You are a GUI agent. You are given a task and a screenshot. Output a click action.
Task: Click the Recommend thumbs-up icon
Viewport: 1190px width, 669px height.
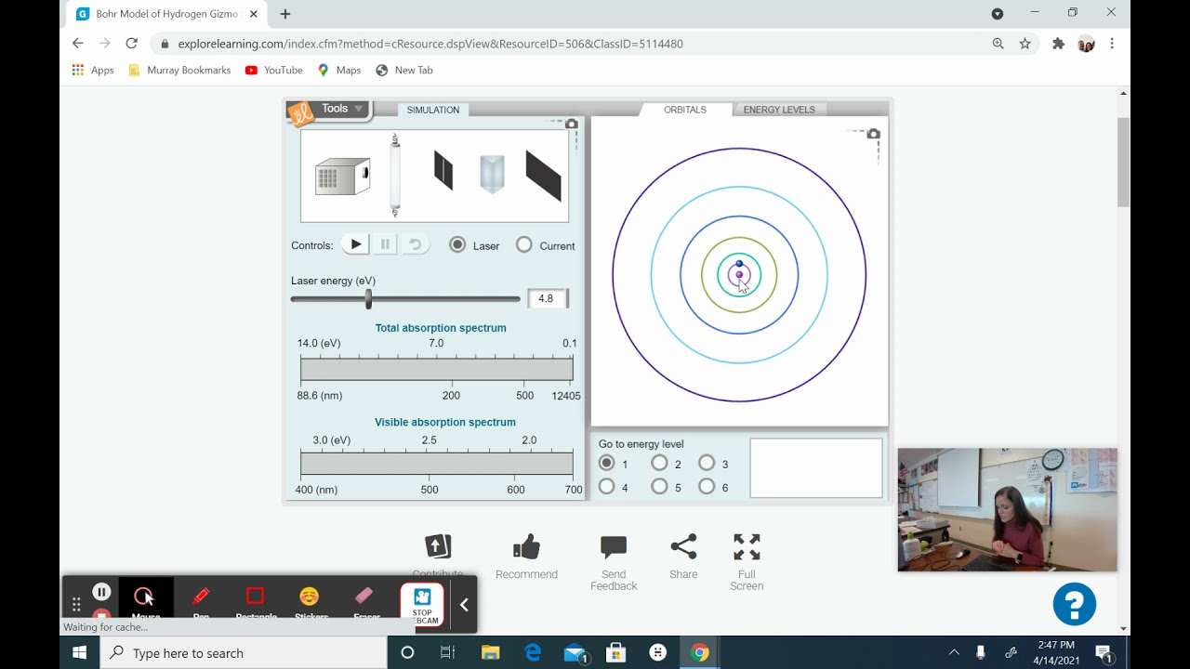(x=526, y=546)
